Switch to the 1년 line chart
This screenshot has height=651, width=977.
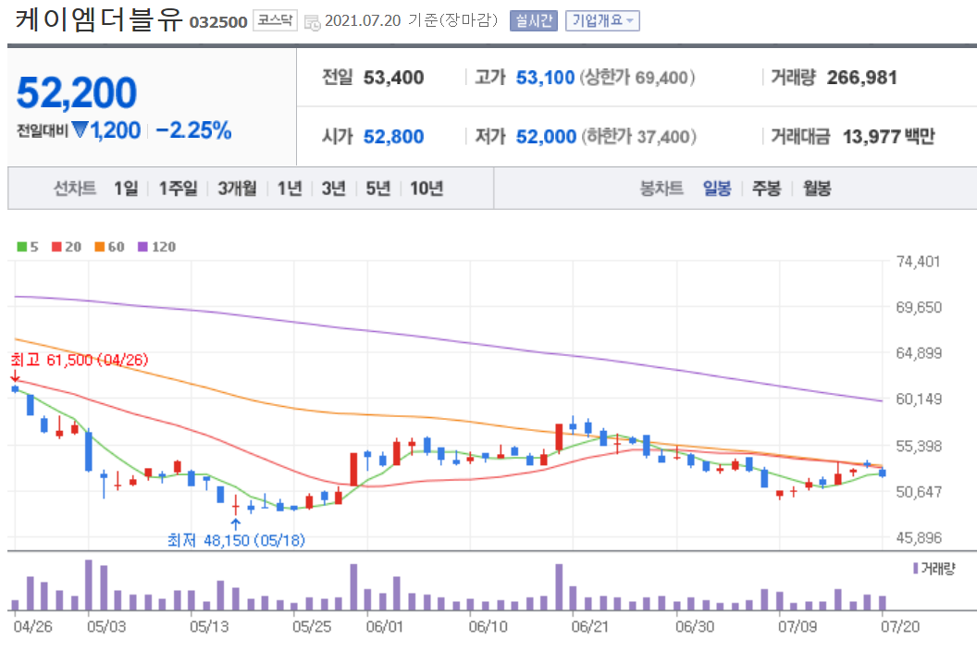pyautogui.click(x=289, y=188)
